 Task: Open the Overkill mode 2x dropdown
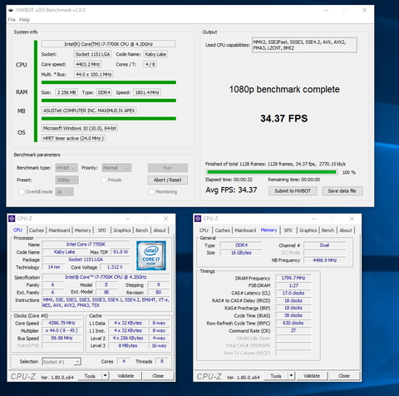tap(64, 191)
